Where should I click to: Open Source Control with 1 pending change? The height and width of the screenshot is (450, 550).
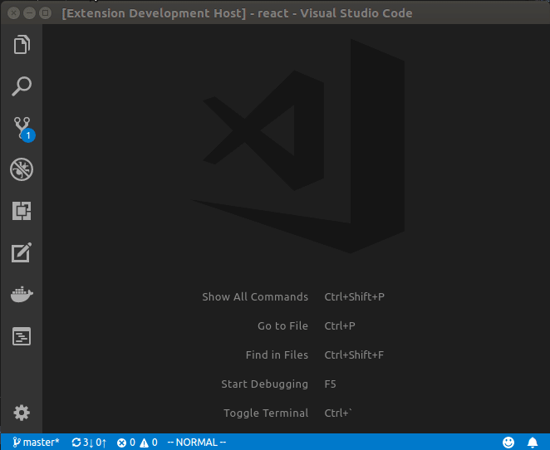(x=23, y=129)
